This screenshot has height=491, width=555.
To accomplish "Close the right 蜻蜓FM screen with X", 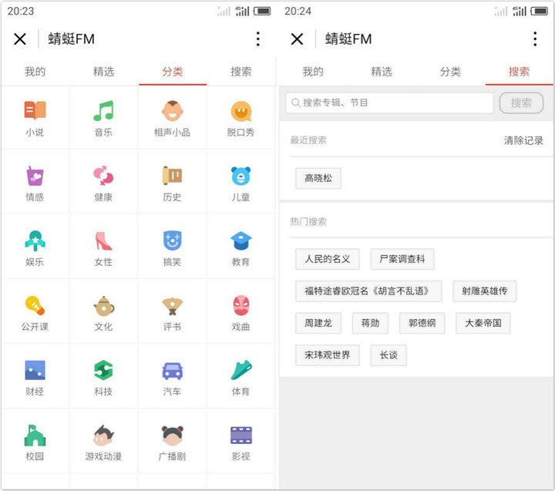I will pos(298,39).
